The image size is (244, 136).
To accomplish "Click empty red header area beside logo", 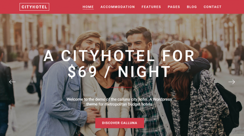I will (65, 7).
